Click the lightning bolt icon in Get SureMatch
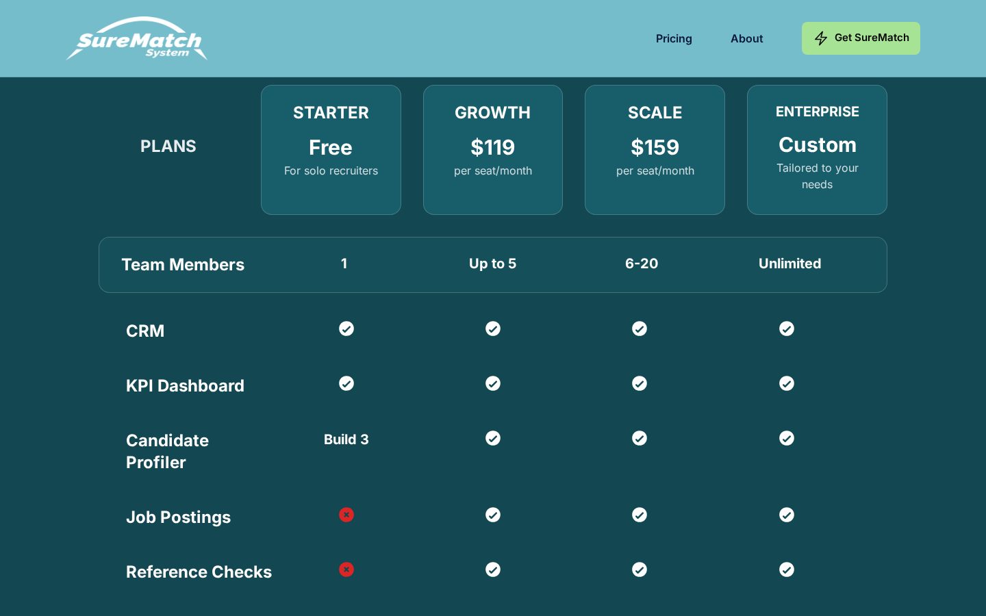The width and height of the screenshot is (986, 616). tap(821, 38)
